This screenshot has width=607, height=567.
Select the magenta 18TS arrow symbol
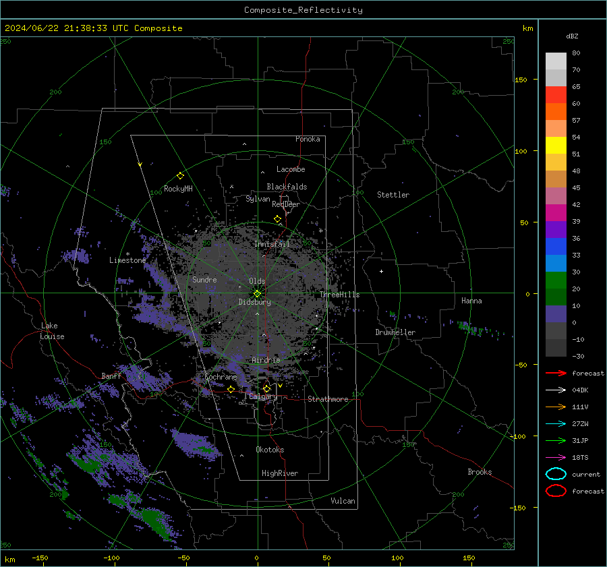tap(556, 458)
